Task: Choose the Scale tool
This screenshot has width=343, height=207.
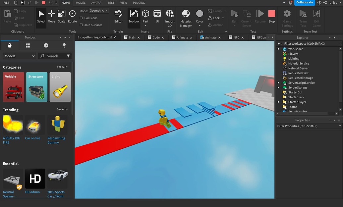Action: coord(61,17)
